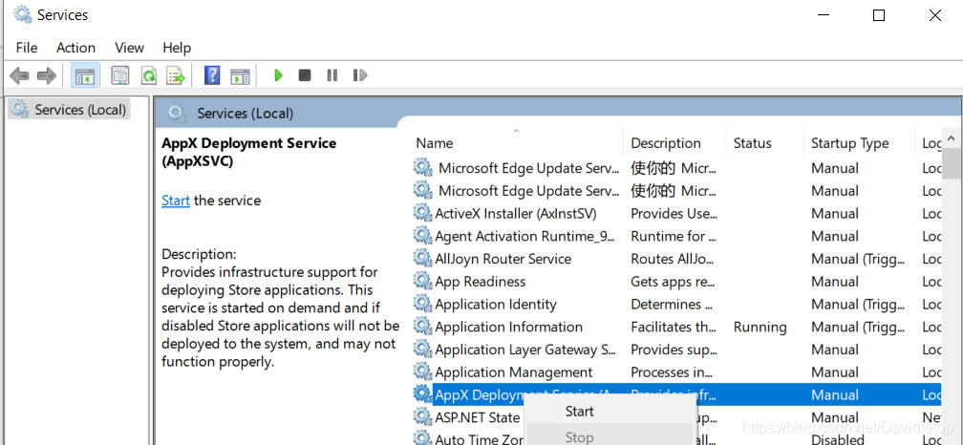Select the highlighted AppX Deployment Service row
Screen dimensions: 963x445
click(675, 394)
